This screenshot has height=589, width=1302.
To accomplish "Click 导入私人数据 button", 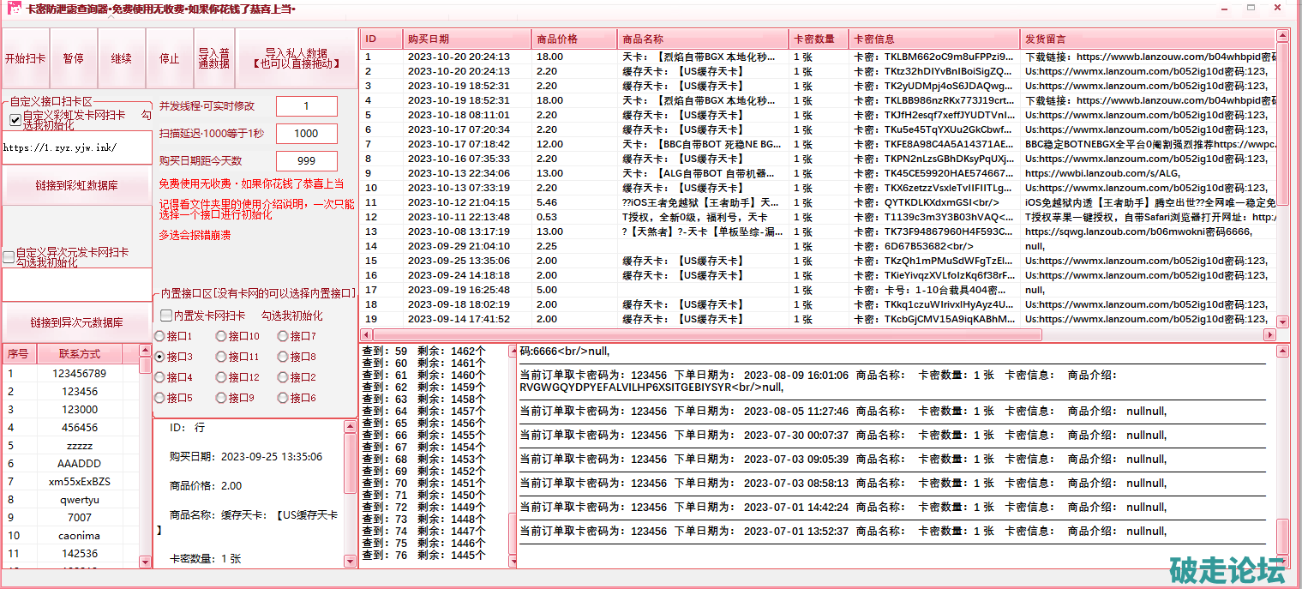I will pyautogui.click(x=296, y=58).
